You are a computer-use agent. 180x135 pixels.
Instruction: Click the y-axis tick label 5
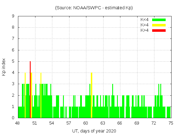coord(13,62)
